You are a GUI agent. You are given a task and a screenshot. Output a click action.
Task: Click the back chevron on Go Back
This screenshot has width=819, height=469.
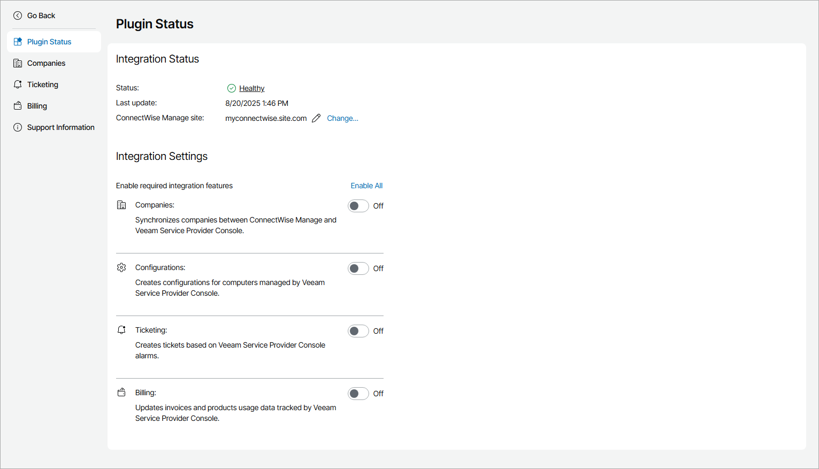[x=18, y=15]
